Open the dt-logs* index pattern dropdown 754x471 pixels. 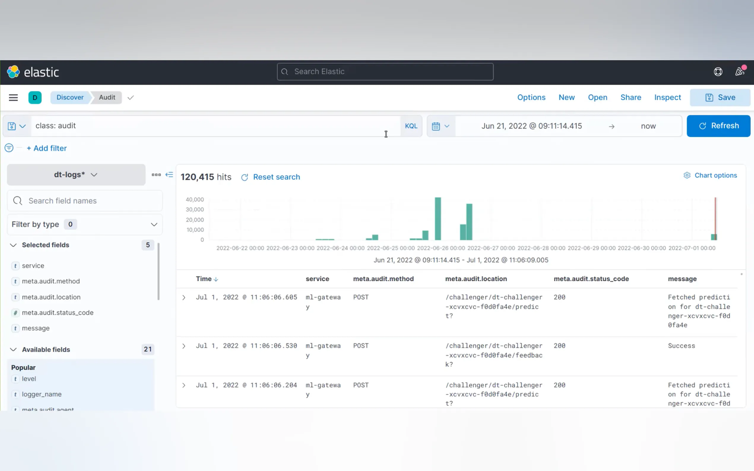[76, 175]
